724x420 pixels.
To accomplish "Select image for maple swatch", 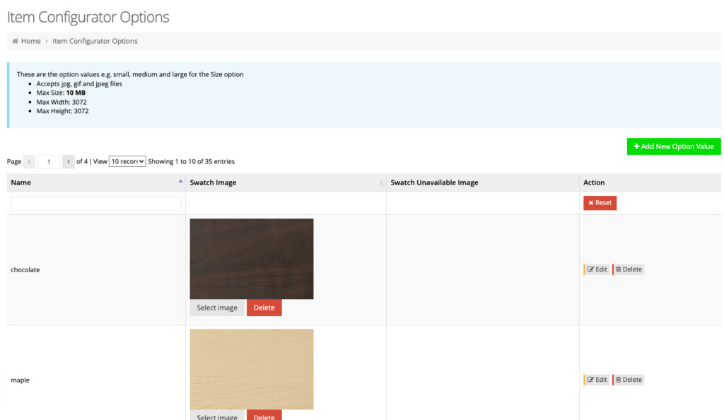I will 217,415.
